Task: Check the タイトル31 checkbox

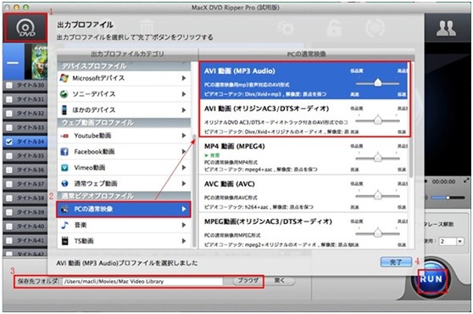Action: [9, 99]
